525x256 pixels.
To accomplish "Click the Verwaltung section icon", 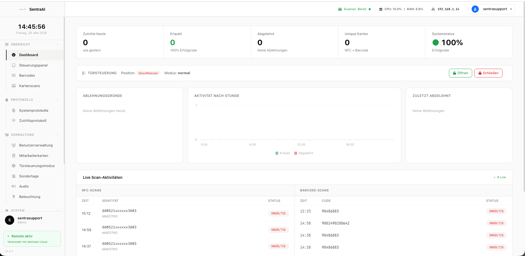I will pos(7,135).
